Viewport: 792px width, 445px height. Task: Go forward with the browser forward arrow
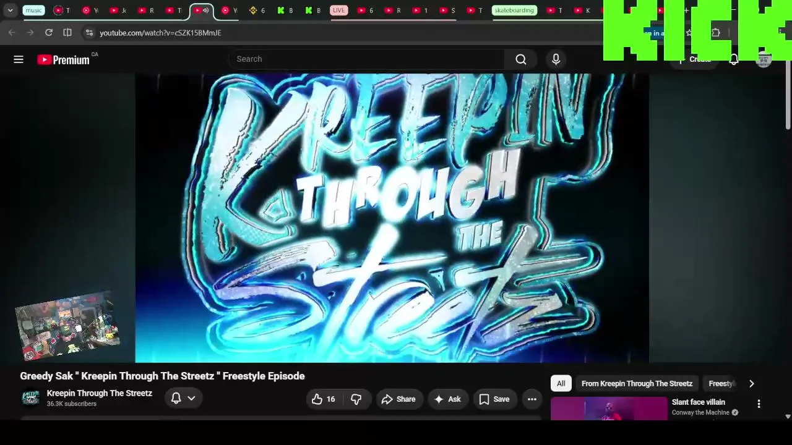pyautogui.click(x=30, y=33)
